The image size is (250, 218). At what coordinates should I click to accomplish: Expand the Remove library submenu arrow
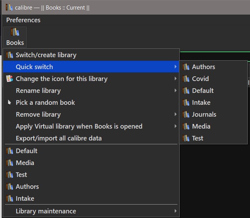pyautogui.click(x=175, y=114)
